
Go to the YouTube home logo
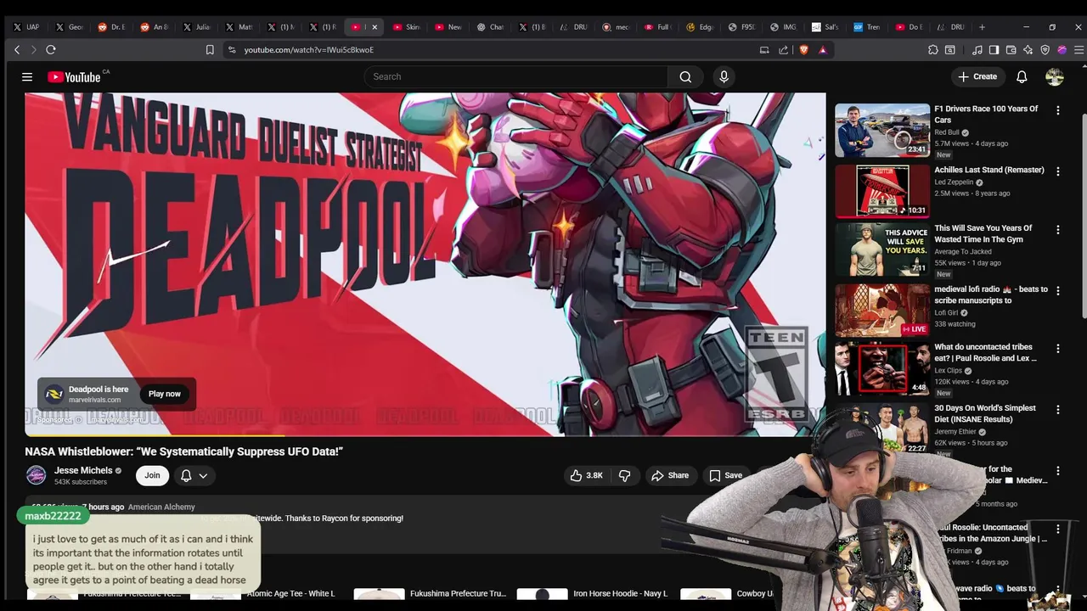pyautogui.click(x=75, y=77)
